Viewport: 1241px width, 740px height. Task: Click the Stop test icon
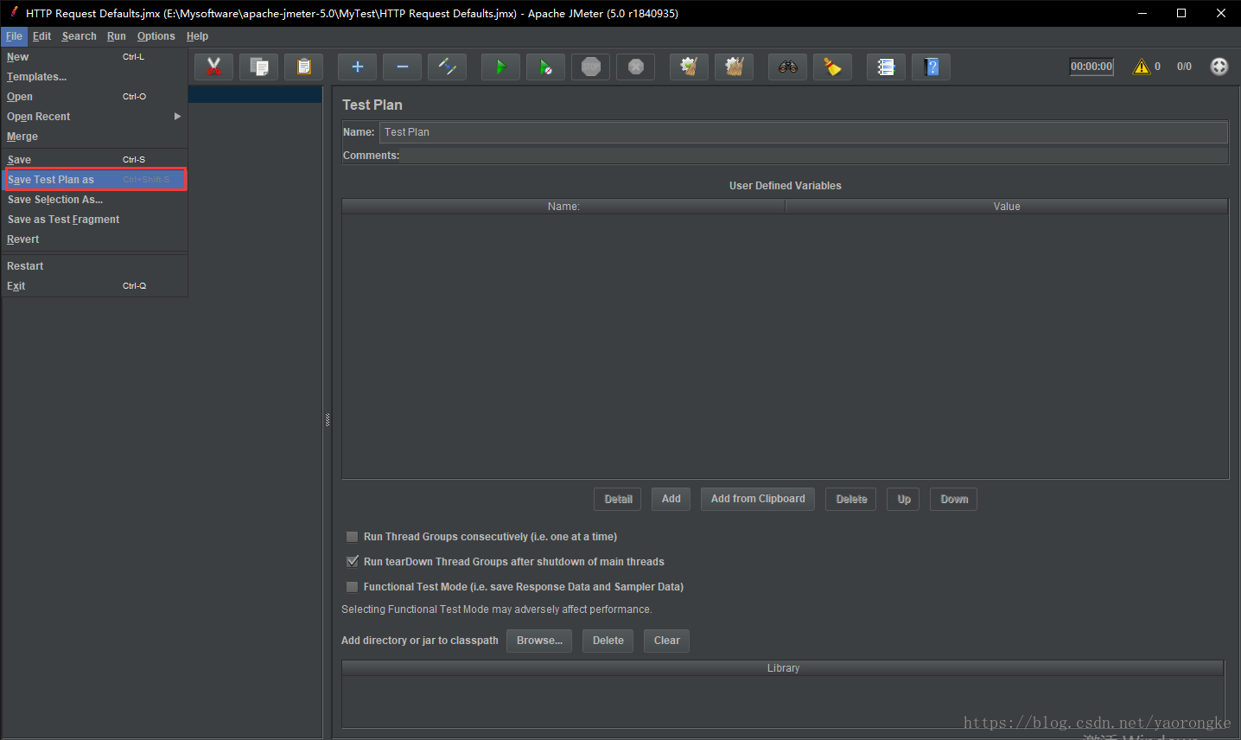pos(590,67)
